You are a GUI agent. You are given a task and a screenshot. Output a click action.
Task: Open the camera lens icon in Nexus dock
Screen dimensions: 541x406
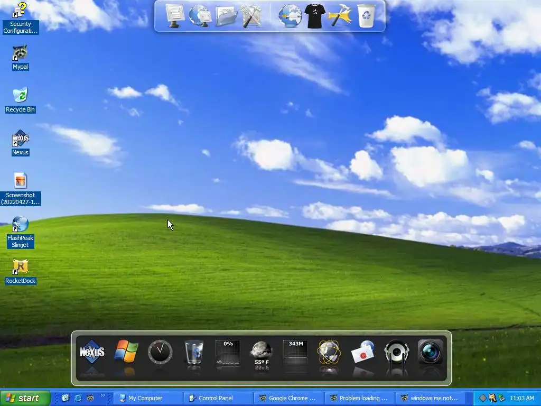click(430, 352)
